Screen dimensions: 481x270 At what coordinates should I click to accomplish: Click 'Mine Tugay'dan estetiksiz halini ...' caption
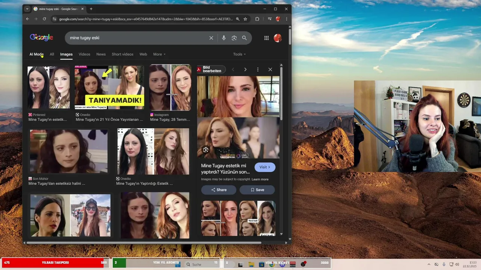click(x=57, y=184)
